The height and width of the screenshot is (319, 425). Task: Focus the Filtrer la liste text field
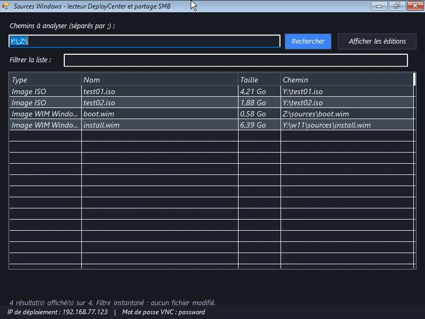point(236,60)
